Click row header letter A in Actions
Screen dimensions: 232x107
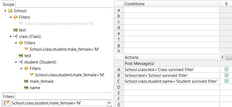click(x=119, y=69)
